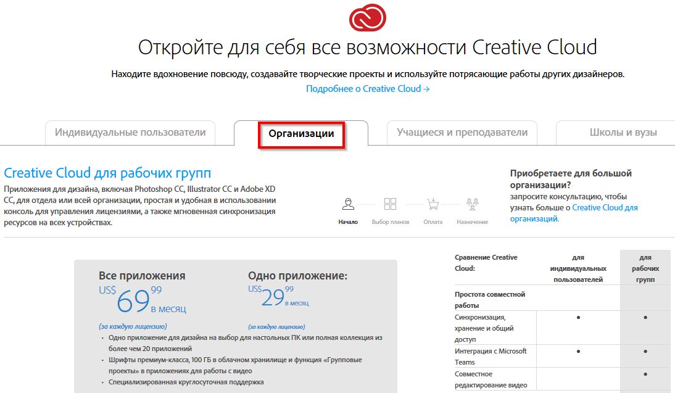The width and height of the screenshot is (675, 393).
Task: Click the для рабочих групп column header
Action: [645, 268]
